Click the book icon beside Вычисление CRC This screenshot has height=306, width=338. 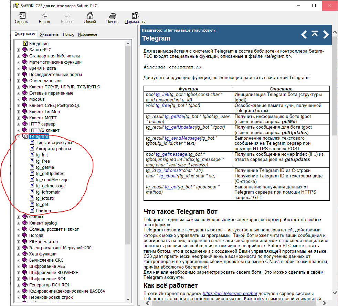click(25, 260)
